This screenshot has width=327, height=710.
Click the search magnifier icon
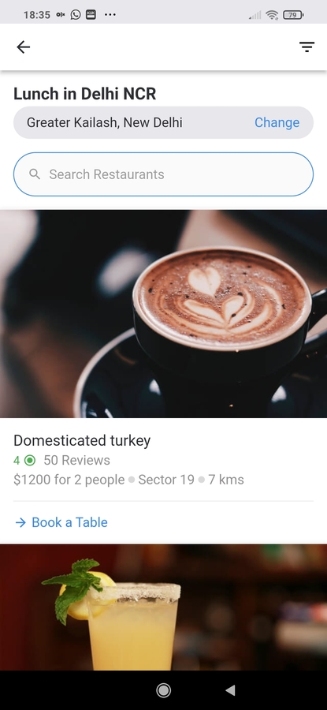[35, 174]
